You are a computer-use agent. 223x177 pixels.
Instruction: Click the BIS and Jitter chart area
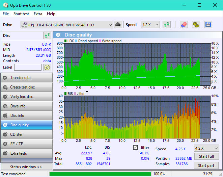point(137,117)
